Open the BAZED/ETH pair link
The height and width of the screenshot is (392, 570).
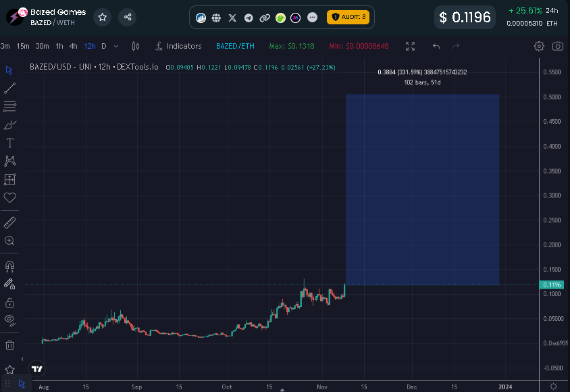click(x=234, y=46)
